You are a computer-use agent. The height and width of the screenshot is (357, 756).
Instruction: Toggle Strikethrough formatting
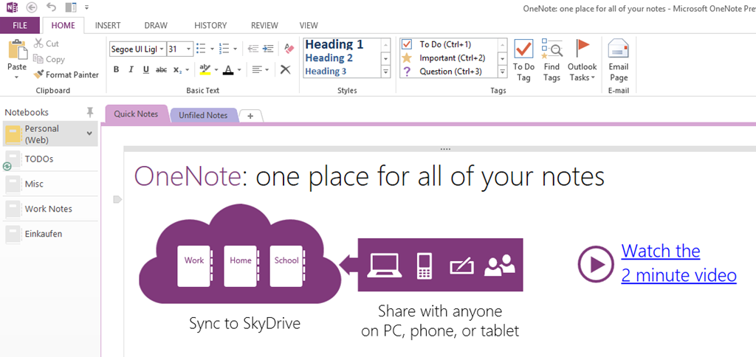(x=162, y=70)
